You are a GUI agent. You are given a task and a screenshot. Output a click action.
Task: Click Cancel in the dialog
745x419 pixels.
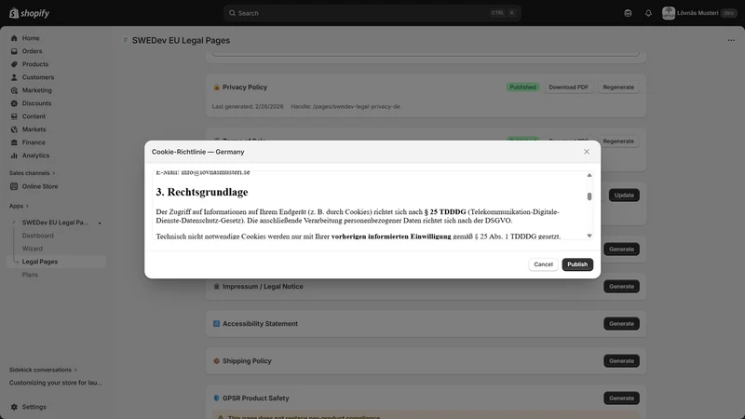click(x=543, y=264)
